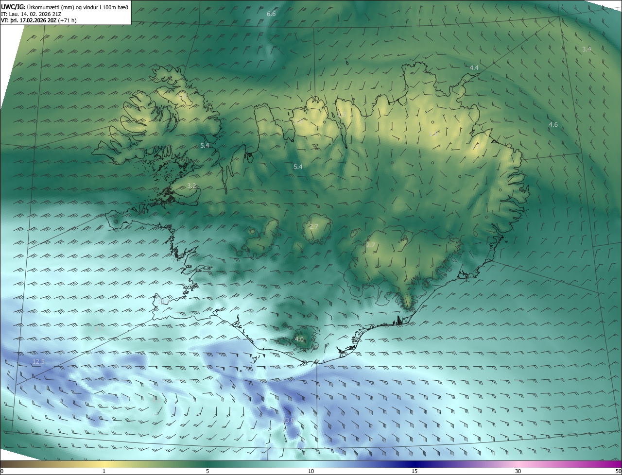Click the color scale tick label 0
622x475 pixels.
click(2, 471)
